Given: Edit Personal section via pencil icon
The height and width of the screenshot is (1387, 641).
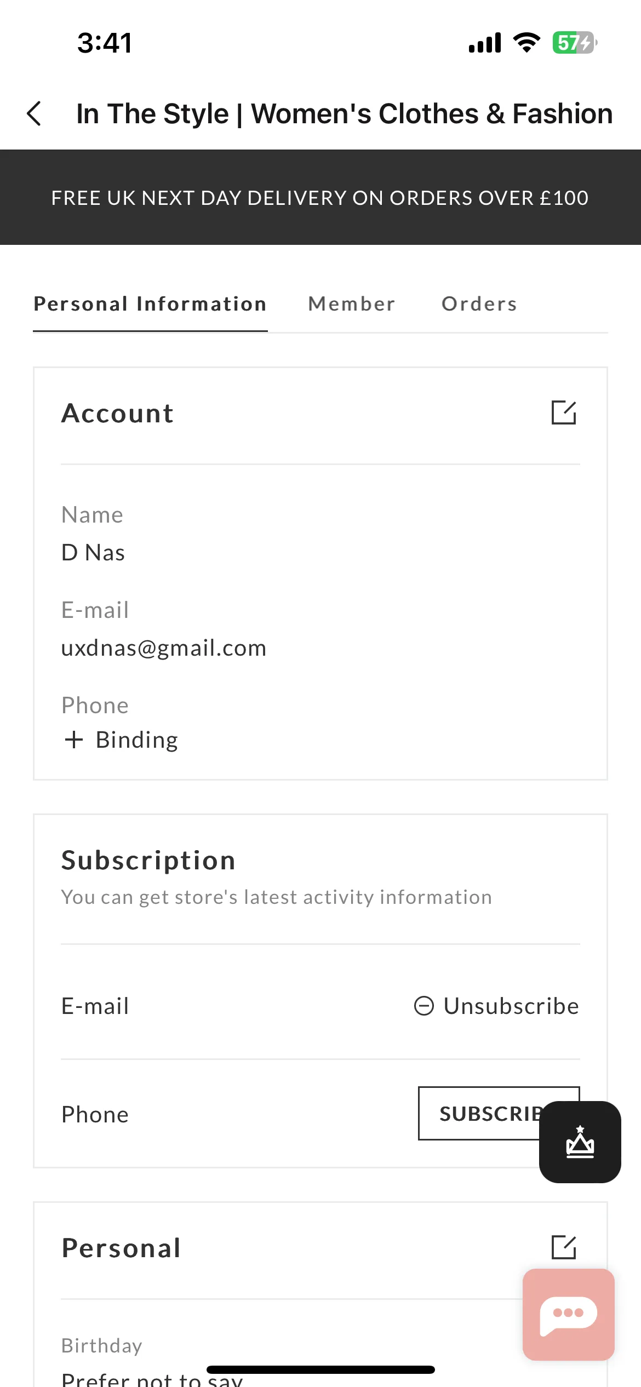Looking at the screenshot, I should point(564,1247).
